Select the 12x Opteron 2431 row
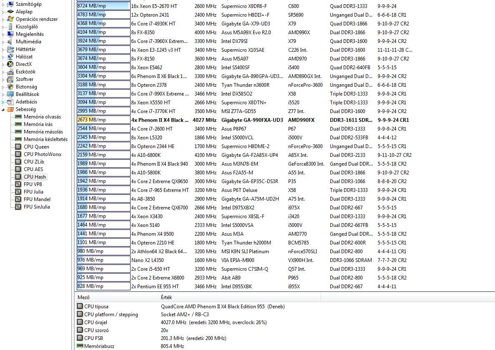 pyautogui.click(x=245, y=15)
